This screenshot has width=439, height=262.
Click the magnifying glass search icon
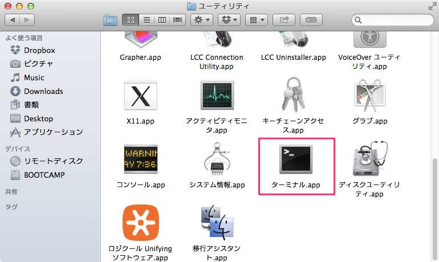coord(358,20)
